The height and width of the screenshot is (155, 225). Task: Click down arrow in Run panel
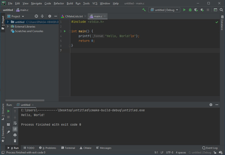(x=15, y=117)
